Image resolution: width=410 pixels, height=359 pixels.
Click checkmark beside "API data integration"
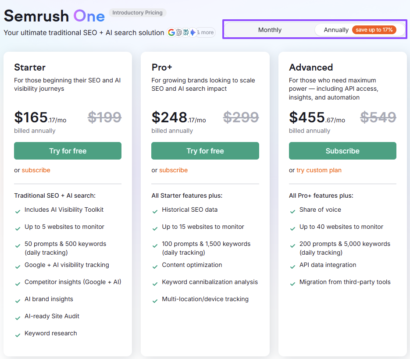(x=292, y=267)
